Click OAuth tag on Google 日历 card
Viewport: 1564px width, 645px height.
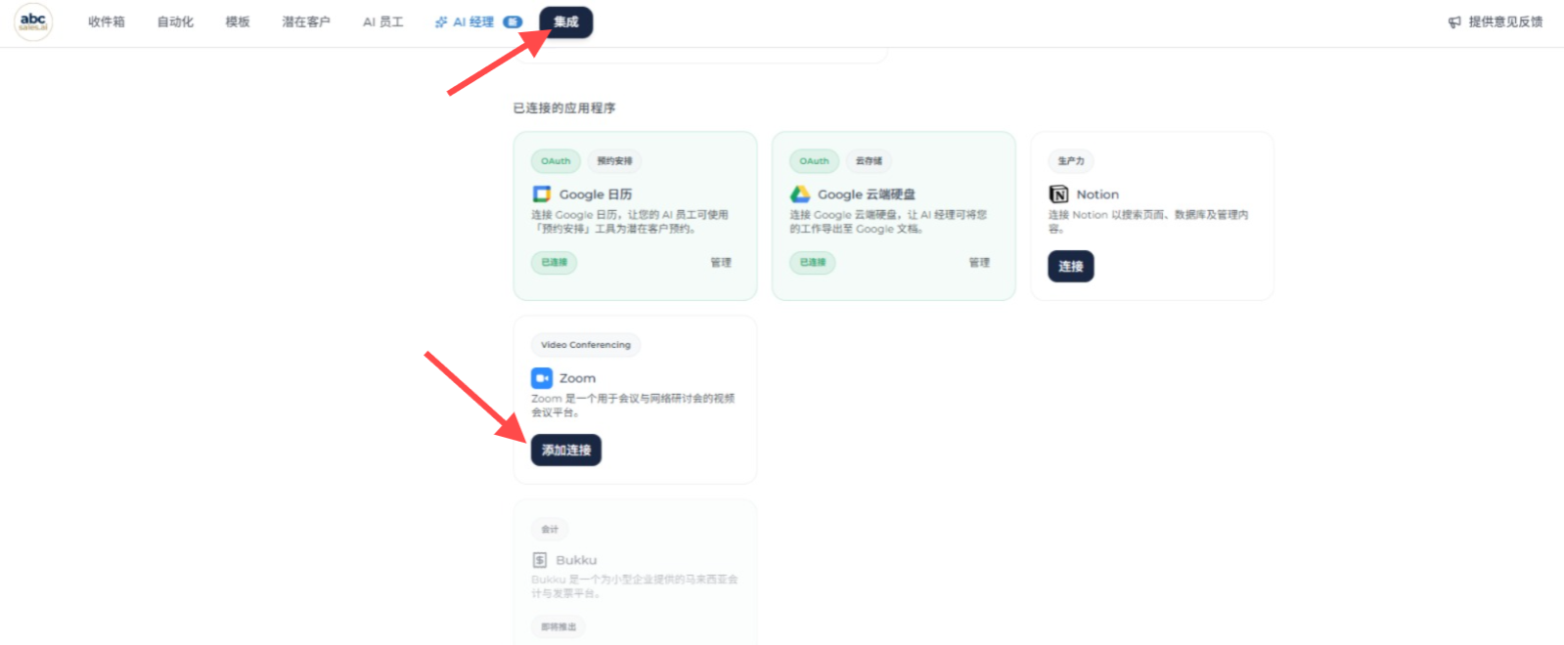[x=556, y=161]
